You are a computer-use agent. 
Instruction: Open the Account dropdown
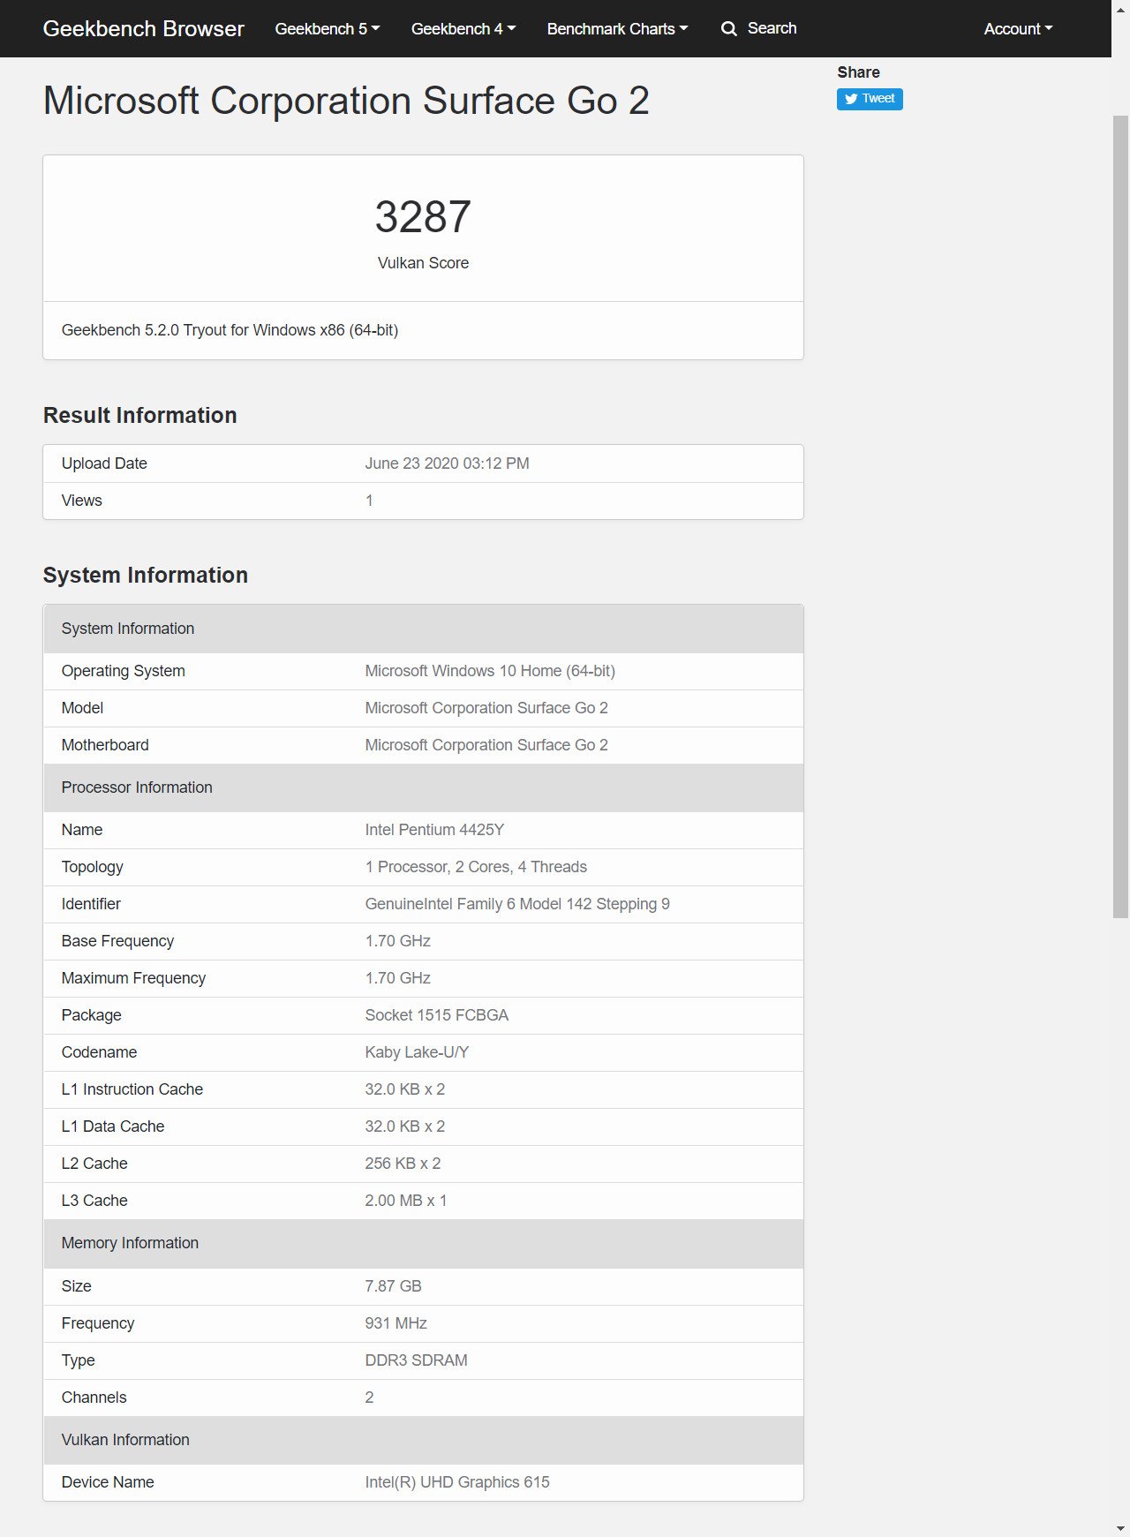click(1018, 28)
